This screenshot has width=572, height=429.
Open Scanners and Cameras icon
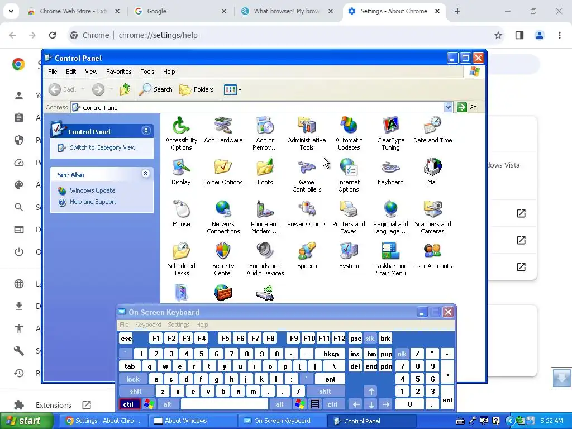click(x=432, y=217)
